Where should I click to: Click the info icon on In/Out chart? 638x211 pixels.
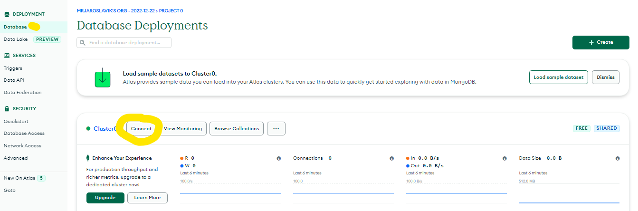(505, 158)
